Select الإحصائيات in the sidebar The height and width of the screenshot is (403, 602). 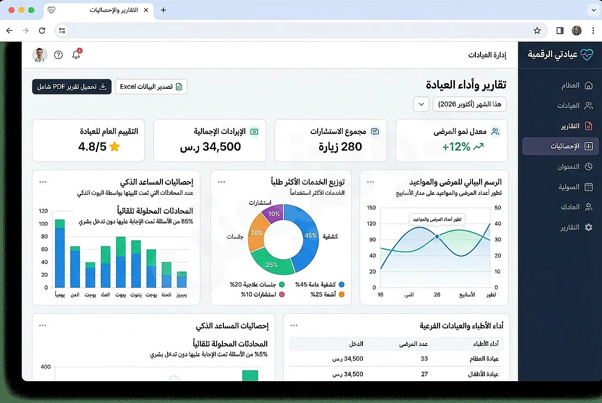pyautogui.click(x=561, y=146)
